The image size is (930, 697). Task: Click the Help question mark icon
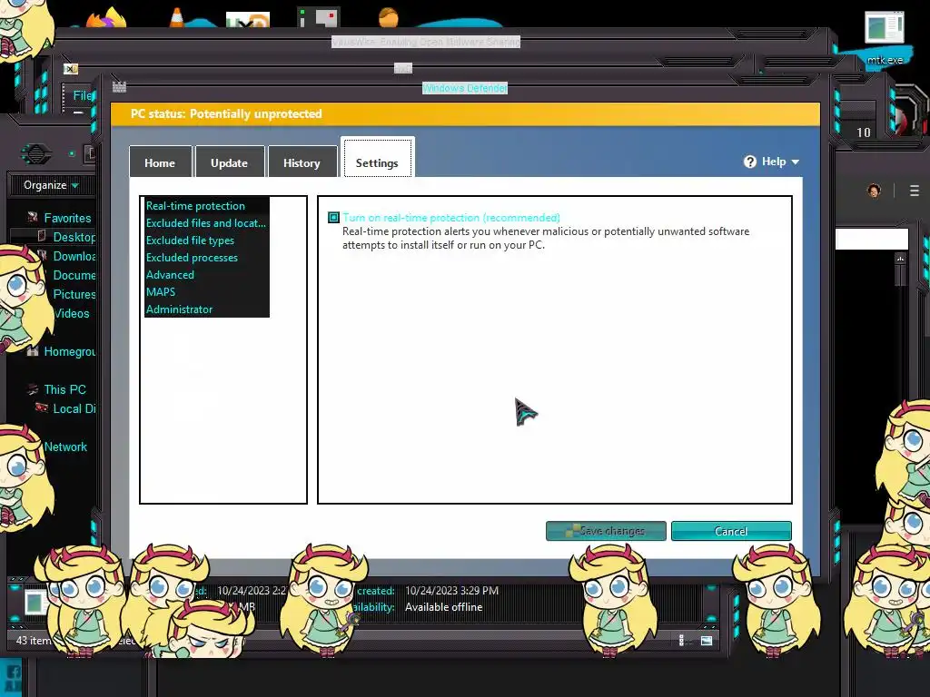[x=749, y=162]
